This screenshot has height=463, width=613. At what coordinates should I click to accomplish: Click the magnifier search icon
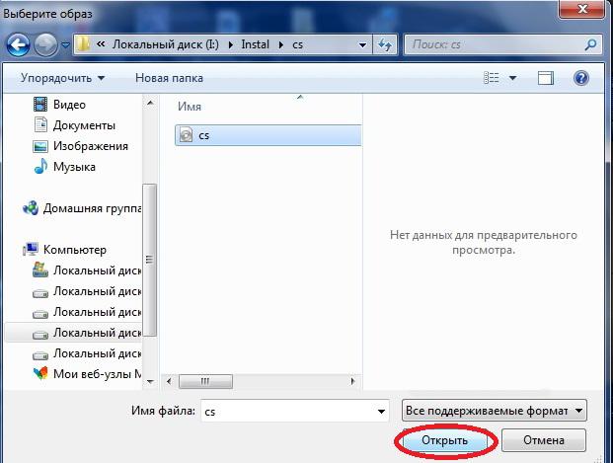click(x=590, y=44)
